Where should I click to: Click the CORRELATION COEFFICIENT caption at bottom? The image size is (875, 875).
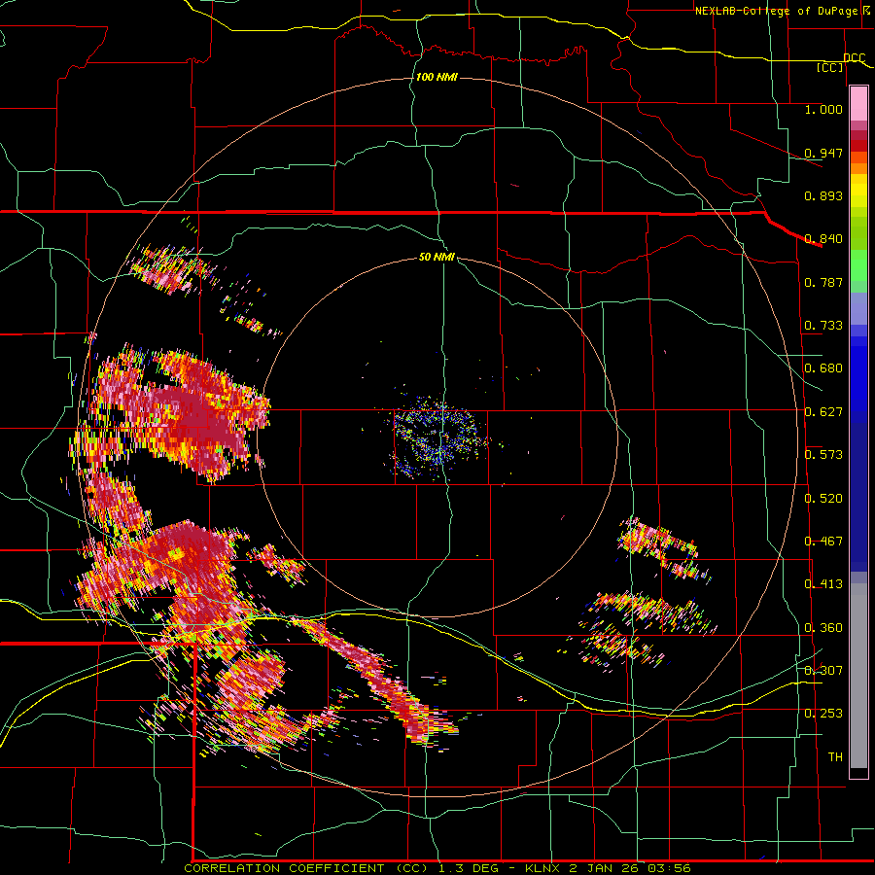tap(437, 868)
